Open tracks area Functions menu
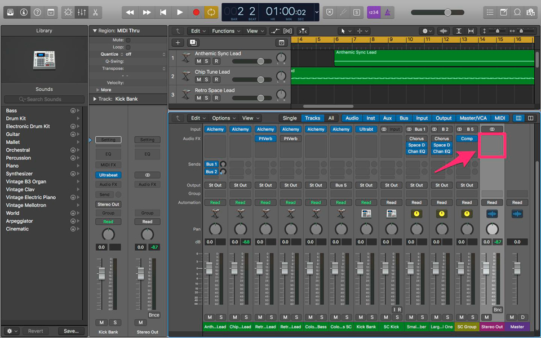541x338 pixels. click(226, 31)
